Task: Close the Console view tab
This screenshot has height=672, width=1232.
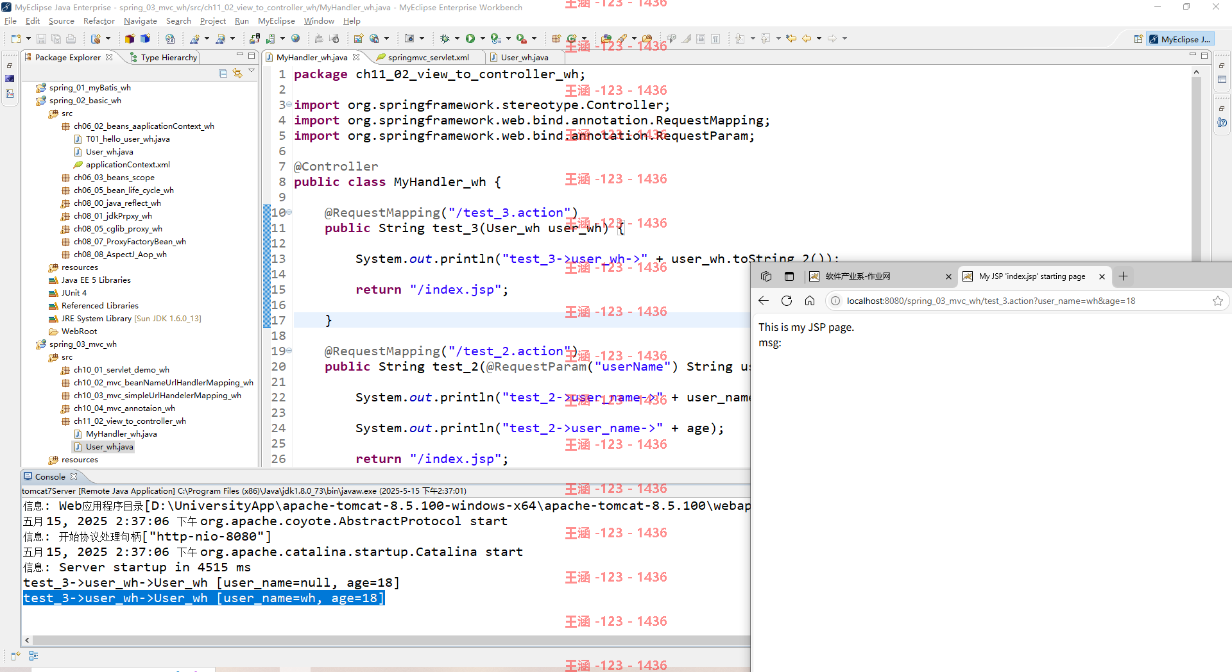Action: (74, 476)
